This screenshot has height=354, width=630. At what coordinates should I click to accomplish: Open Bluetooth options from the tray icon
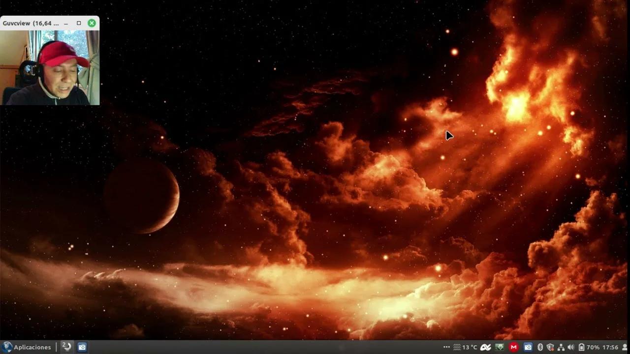pos(540,347)
